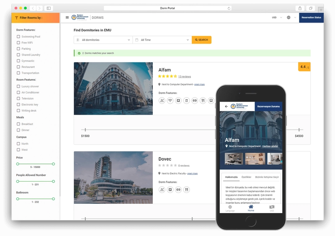
Task: Tick the Breakfast meals checkbox
Action: click(x=18, y=124)
